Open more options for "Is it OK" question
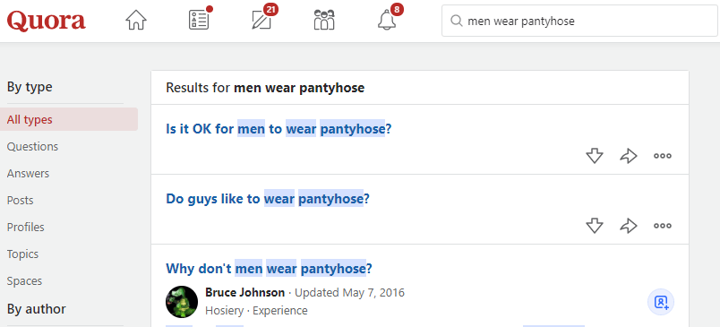Viewport: 720px width, 327px height. click(x=663, y=156)
